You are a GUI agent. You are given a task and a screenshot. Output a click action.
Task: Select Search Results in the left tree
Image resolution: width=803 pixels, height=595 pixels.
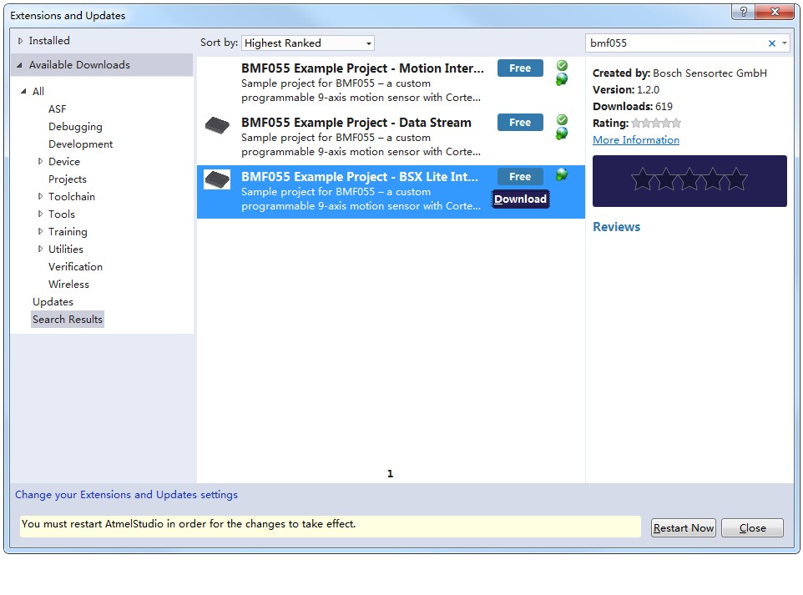point(68,320)
